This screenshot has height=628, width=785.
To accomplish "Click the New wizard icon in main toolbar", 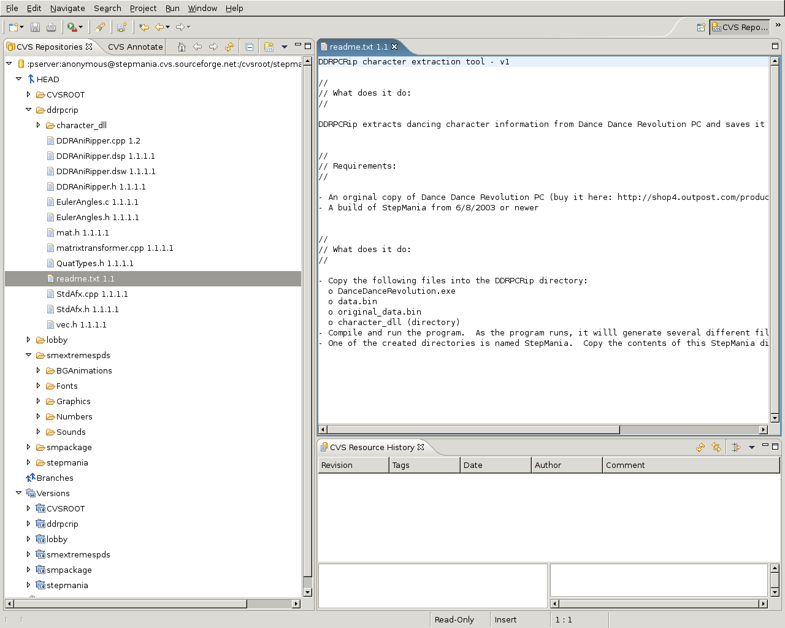I will (x=13, y=27).
